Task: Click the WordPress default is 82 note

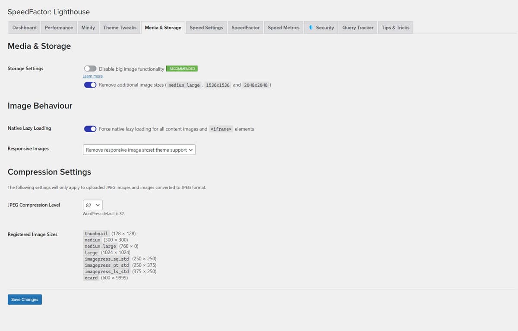Action: pyautogui.click(x=104, y=214)
